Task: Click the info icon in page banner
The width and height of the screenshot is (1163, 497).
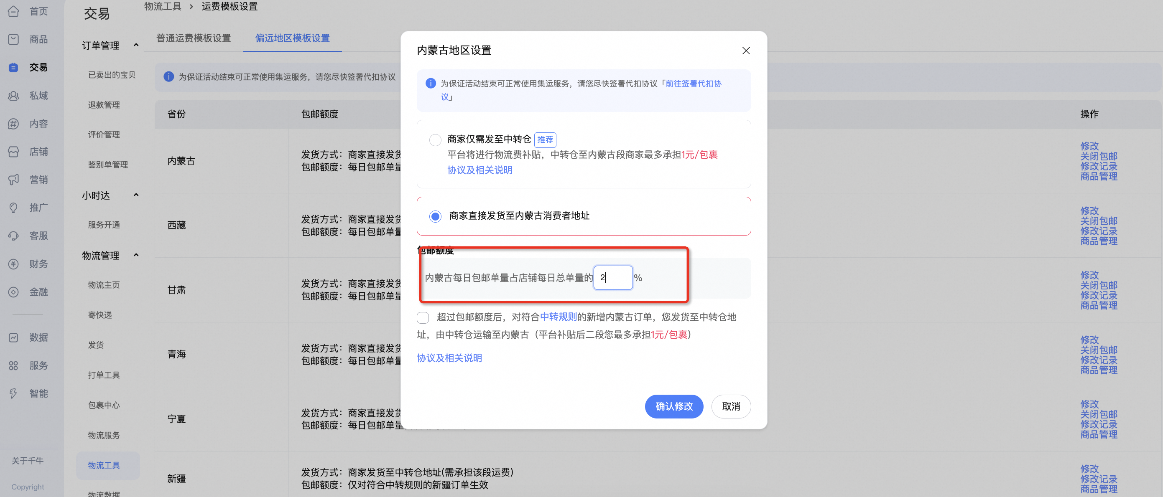Action: tap(169, 77)
